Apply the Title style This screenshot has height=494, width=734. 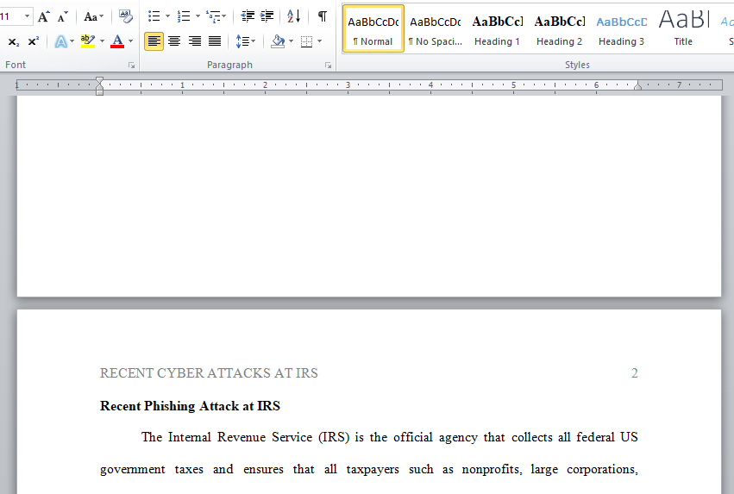click(x=683, y=28)
